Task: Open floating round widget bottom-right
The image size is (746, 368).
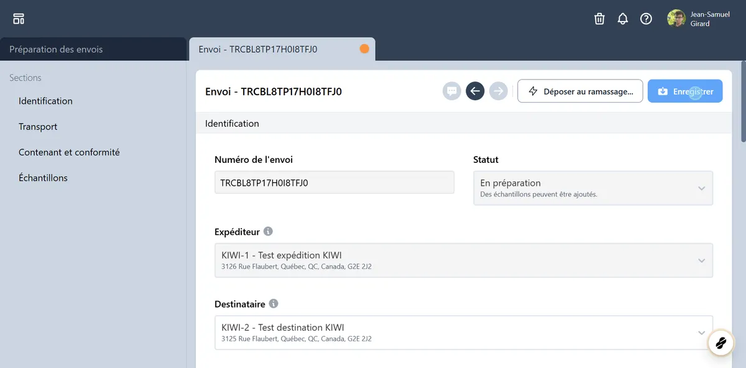Action: [721, 343]
